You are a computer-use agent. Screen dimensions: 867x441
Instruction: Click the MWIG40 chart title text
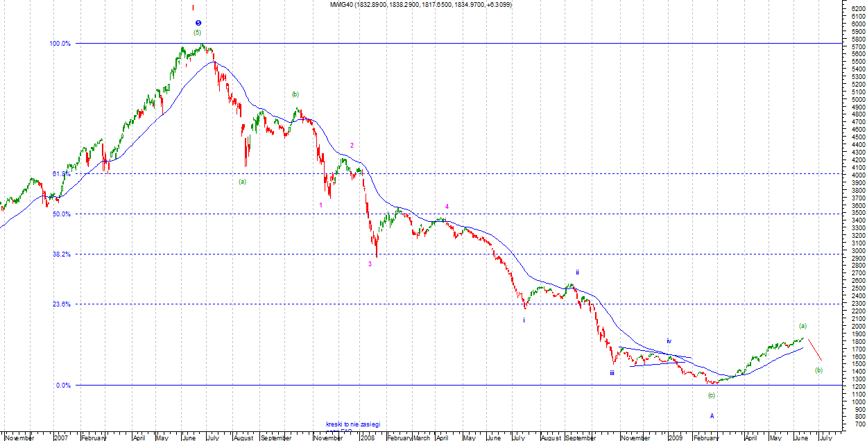pos(421,5)
